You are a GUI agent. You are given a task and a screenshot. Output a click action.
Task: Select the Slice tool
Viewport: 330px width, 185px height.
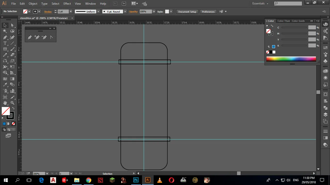click(12, 97)
